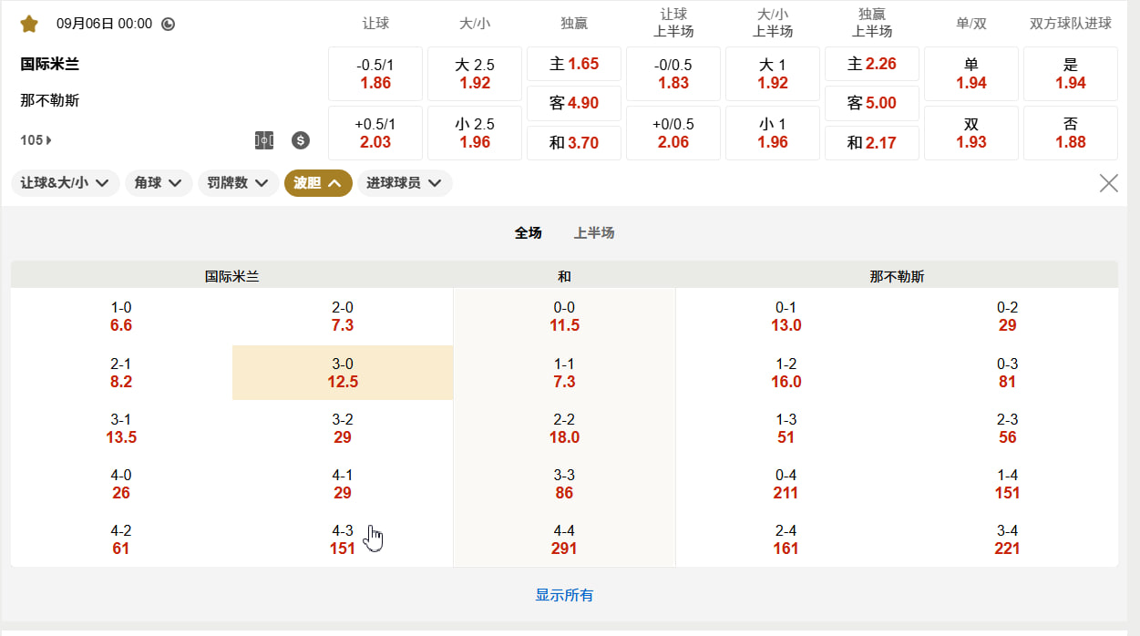The width and height of the screenshot is (1140, 636).
Task: Pick 和 draw at 3.70
Action: [574, 143]
